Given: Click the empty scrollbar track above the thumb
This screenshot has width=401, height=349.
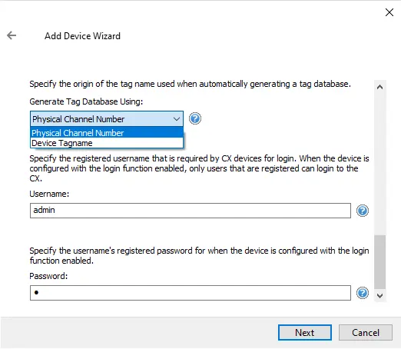Looking at the screenshot, I should coord(379,164).
